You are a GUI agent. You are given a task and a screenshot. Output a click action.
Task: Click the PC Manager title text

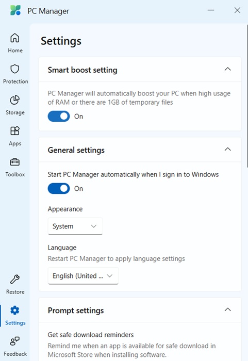48,11
